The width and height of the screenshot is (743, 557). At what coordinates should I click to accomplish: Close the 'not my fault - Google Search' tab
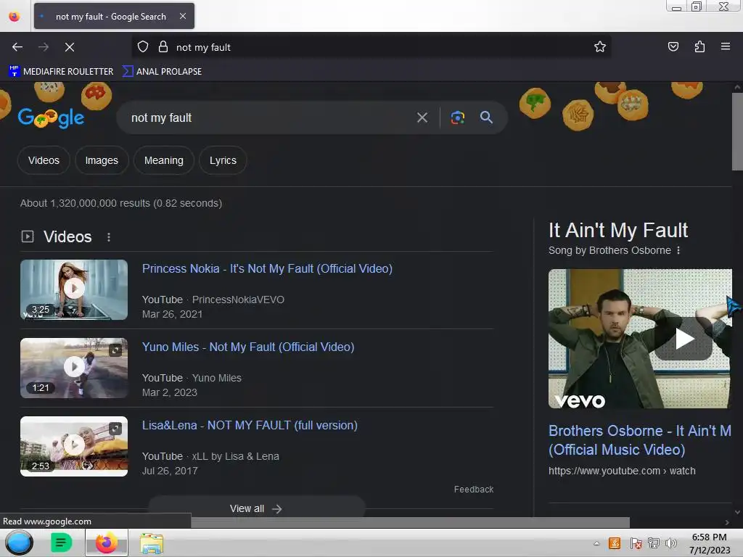click(183, 16)
